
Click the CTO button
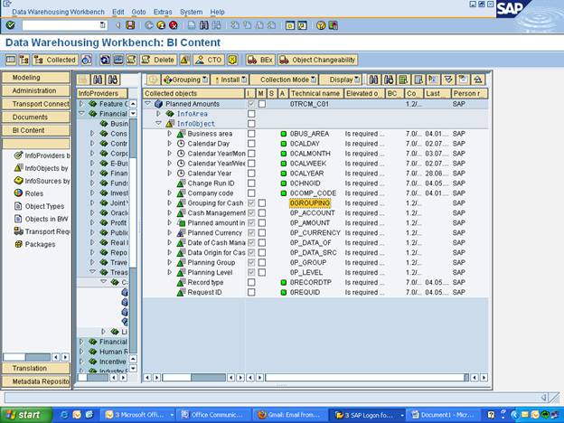(x=209, y=60)
